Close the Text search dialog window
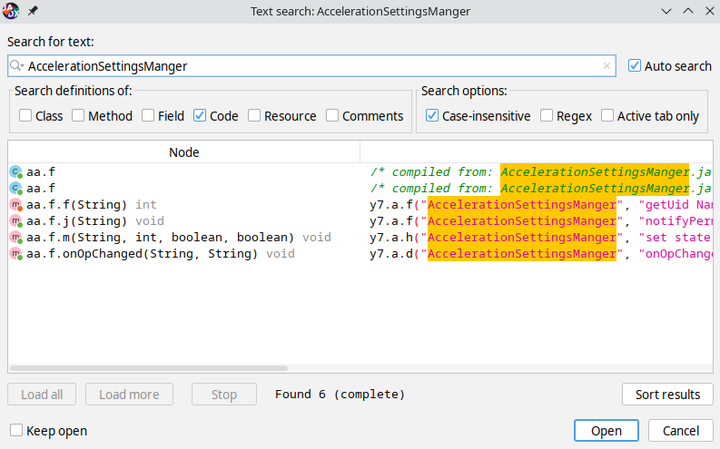720x449 pixels. [x=709, y=11]
